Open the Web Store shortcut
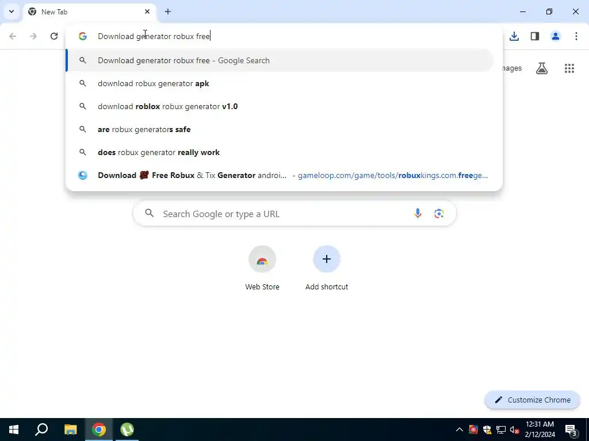This screenshot has width=589, height=441. click(x=262, y=268)
